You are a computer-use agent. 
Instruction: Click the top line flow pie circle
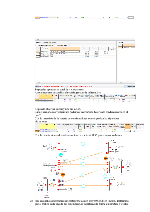(82, 144)
